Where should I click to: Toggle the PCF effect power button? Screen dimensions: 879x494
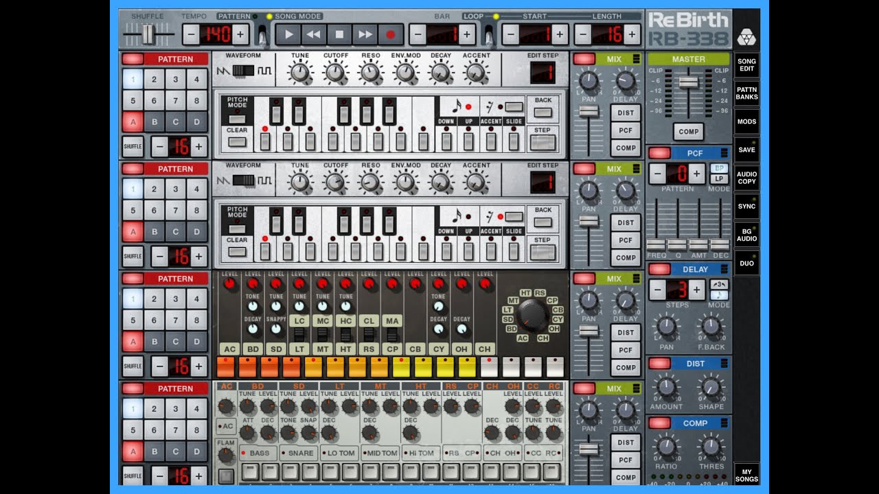tap(659, 153)
